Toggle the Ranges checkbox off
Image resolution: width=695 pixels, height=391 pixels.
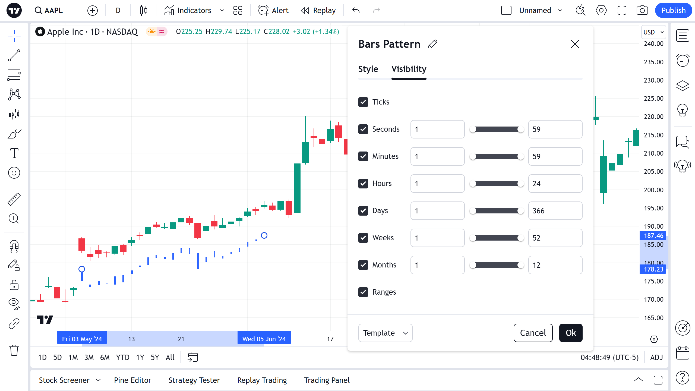click(363, 292)
